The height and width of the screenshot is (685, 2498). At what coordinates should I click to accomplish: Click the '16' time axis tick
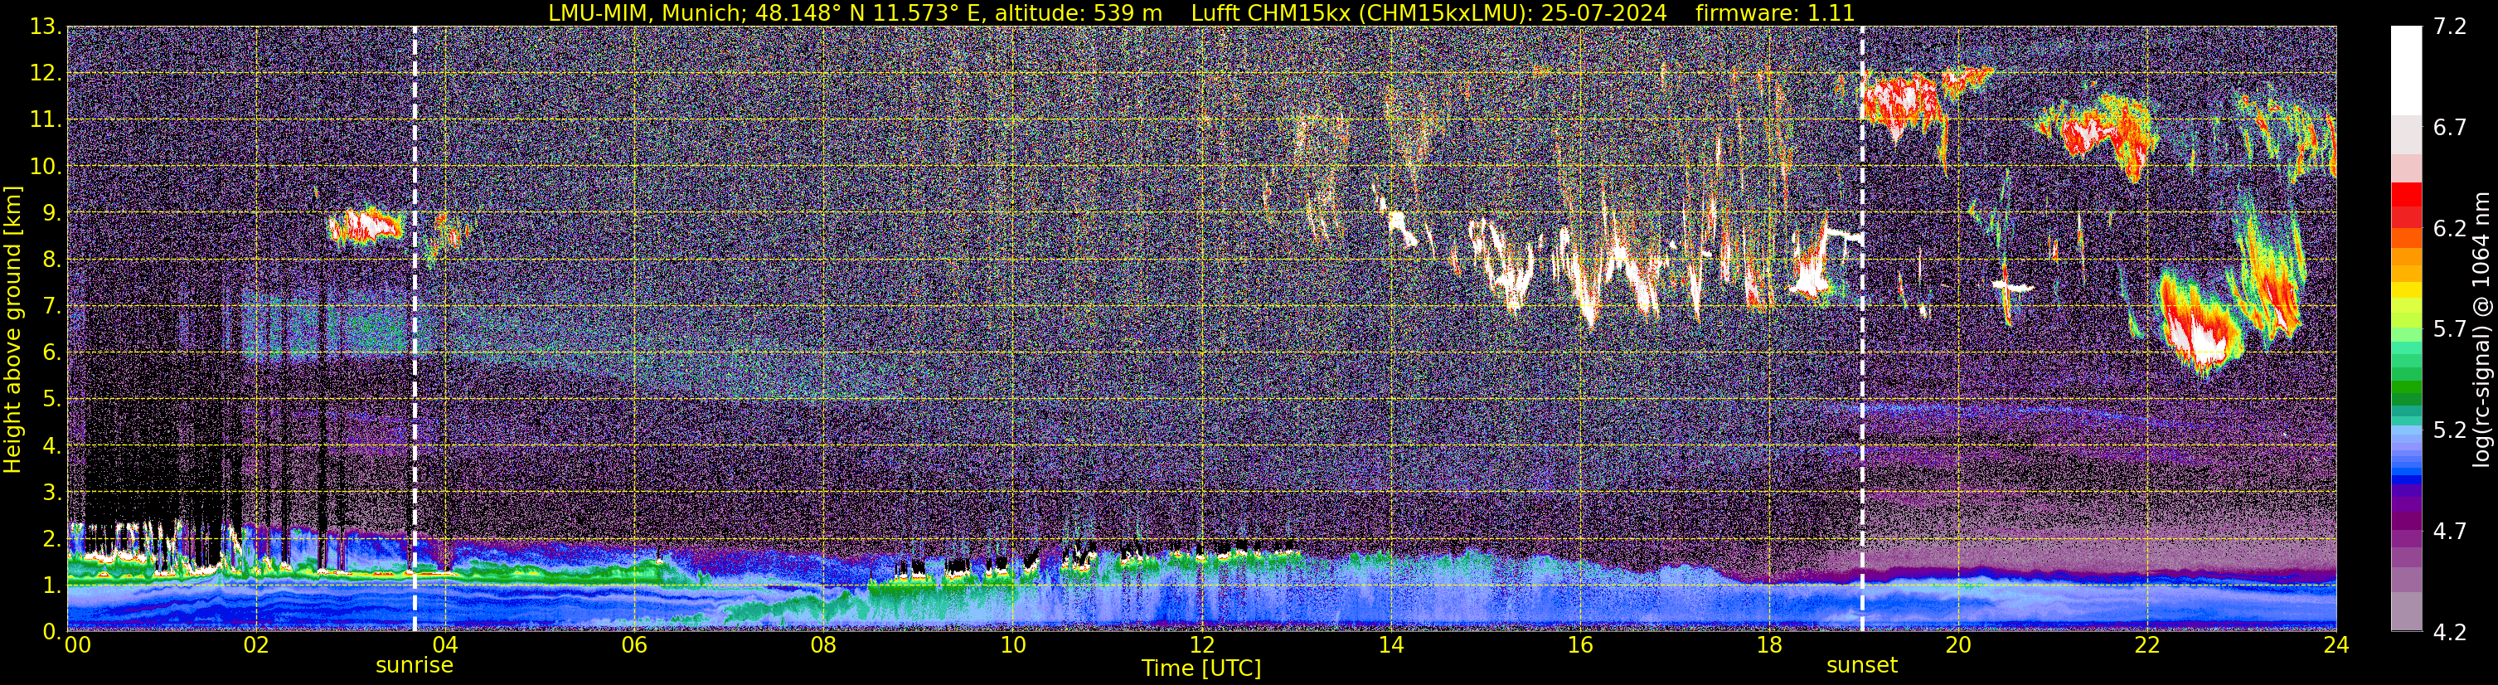coord(1579,645)
